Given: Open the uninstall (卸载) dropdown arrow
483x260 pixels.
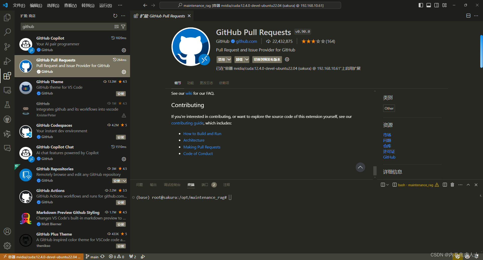Looking at the screenshot, I should point(247,59).
